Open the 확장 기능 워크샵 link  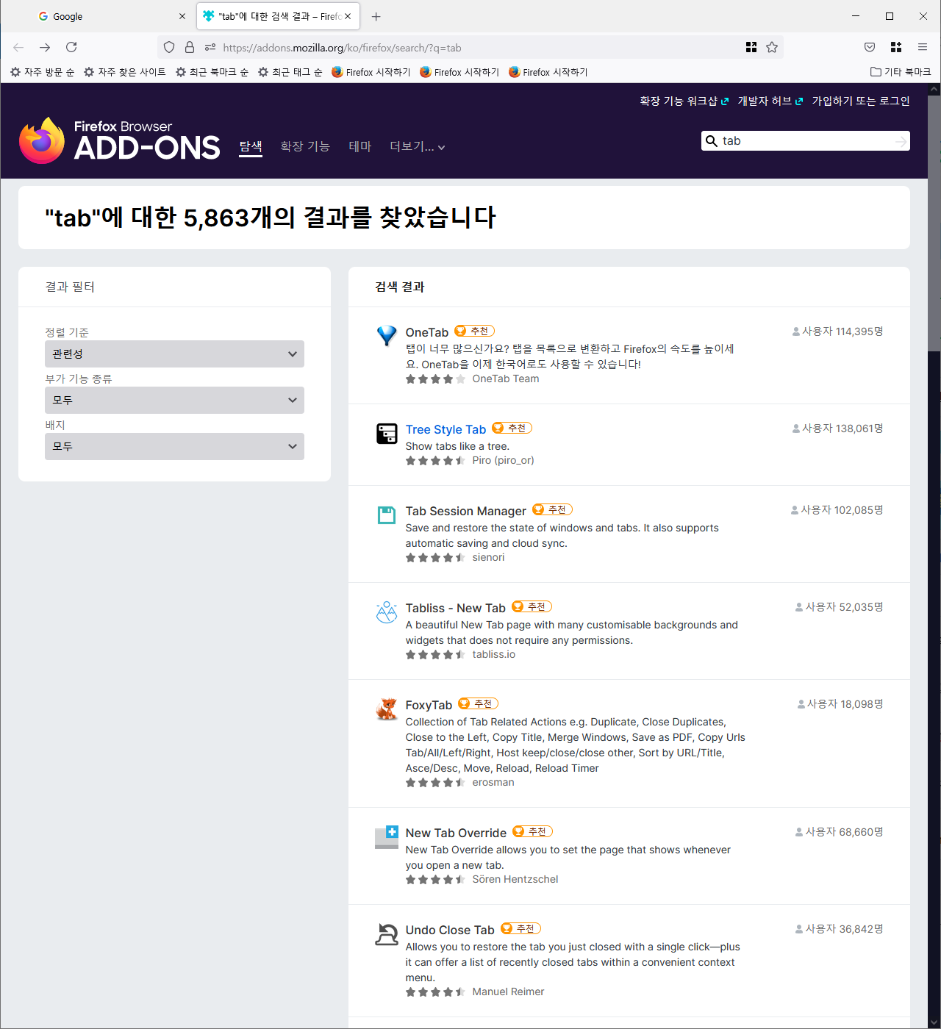(x=684, y=101)
